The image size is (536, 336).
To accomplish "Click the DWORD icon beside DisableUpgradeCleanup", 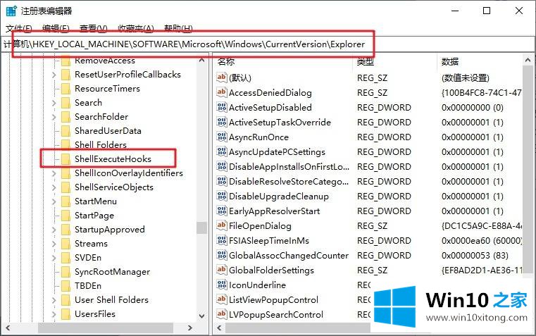I will (x=221, y=196).
